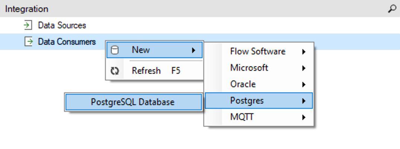The image size is (400, 149).
Task: Click the Data Sources arrow icon
Action: [x=28, y=25]
